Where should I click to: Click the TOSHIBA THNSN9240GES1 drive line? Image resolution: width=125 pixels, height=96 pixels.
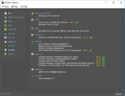coord(58,59)
